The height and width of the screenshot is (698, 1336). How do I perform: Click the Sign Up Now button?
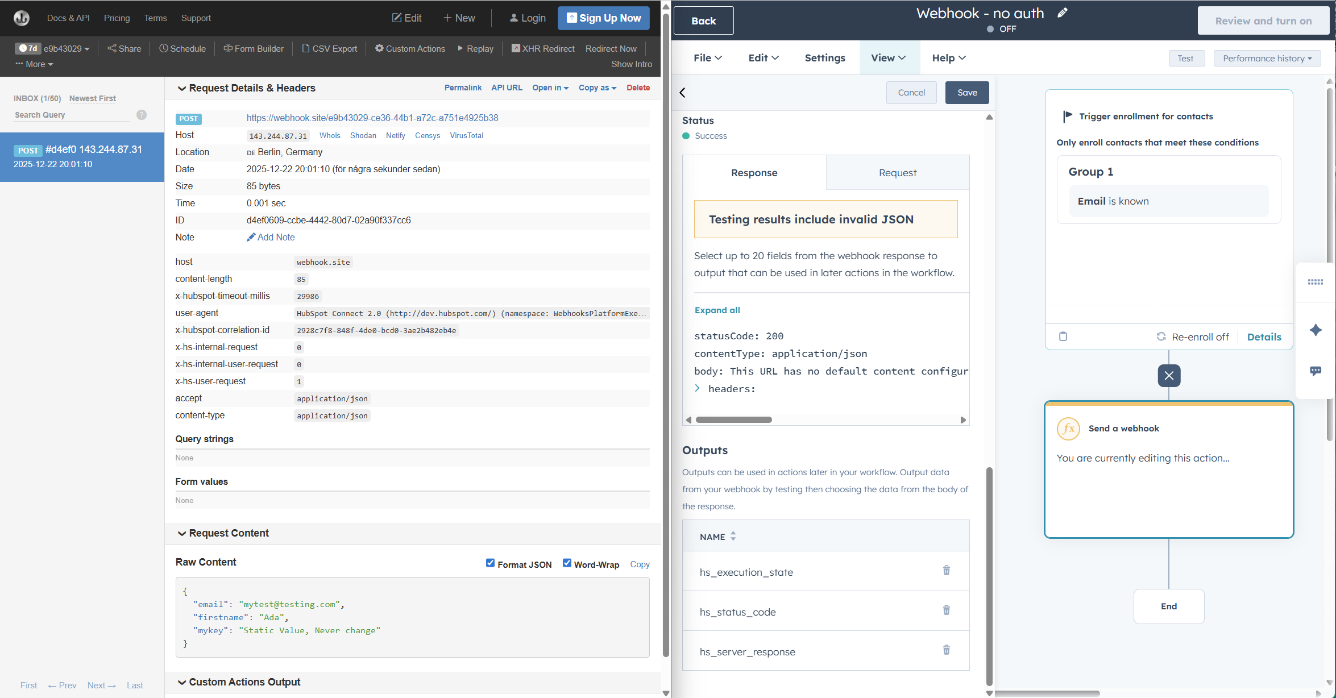click(603, 18)
